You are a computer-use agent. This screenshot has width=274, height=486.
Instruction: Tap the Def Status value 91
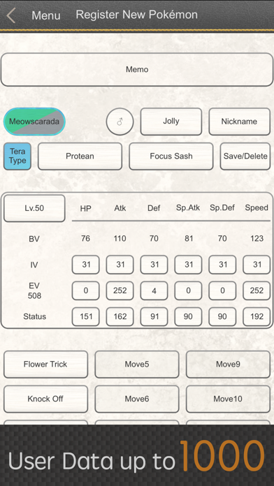pyautogui.click(x=154, y=317)
